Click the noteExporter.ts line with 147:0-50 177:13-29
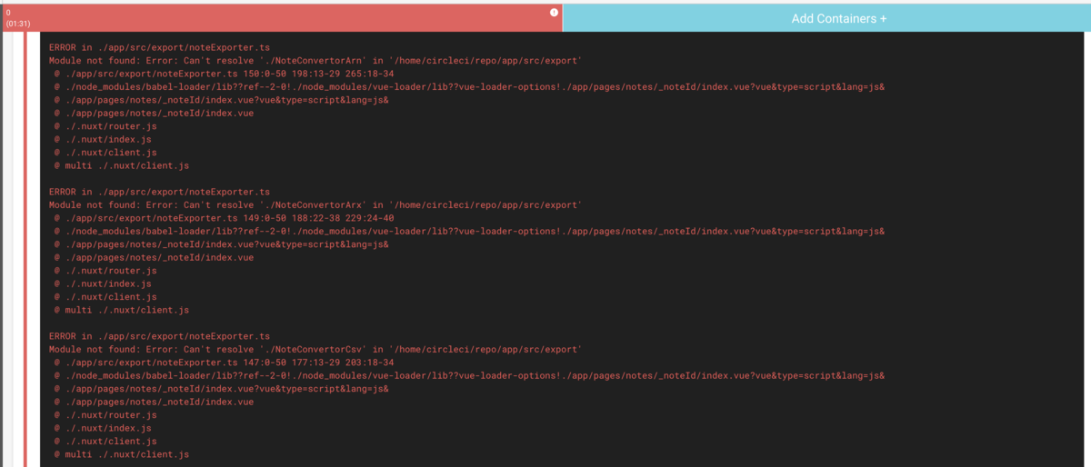The height and width of the screenshot is (467, 1091). 224,363
